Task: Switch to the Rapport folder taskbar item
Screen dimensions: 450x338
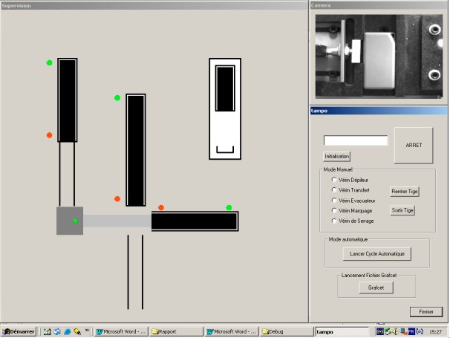Action: click(176, 331)
